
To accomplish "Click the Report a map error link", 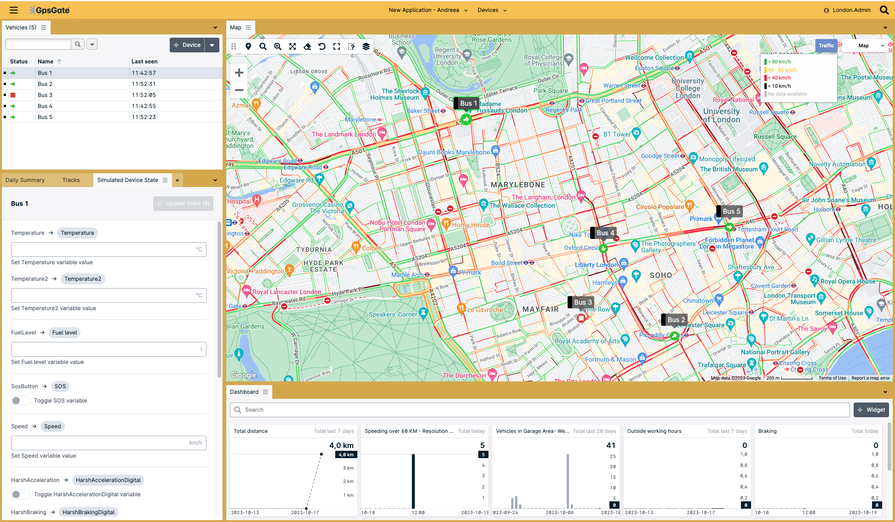I will [871, 378].
